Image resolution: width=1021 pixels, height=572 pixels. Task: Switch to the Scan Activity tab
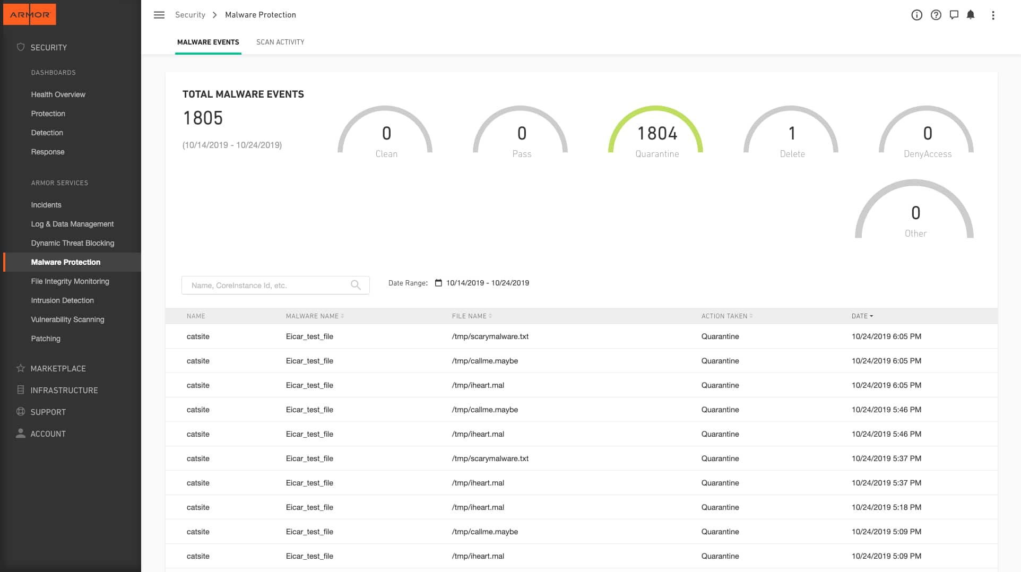click(x=280, y=42)
